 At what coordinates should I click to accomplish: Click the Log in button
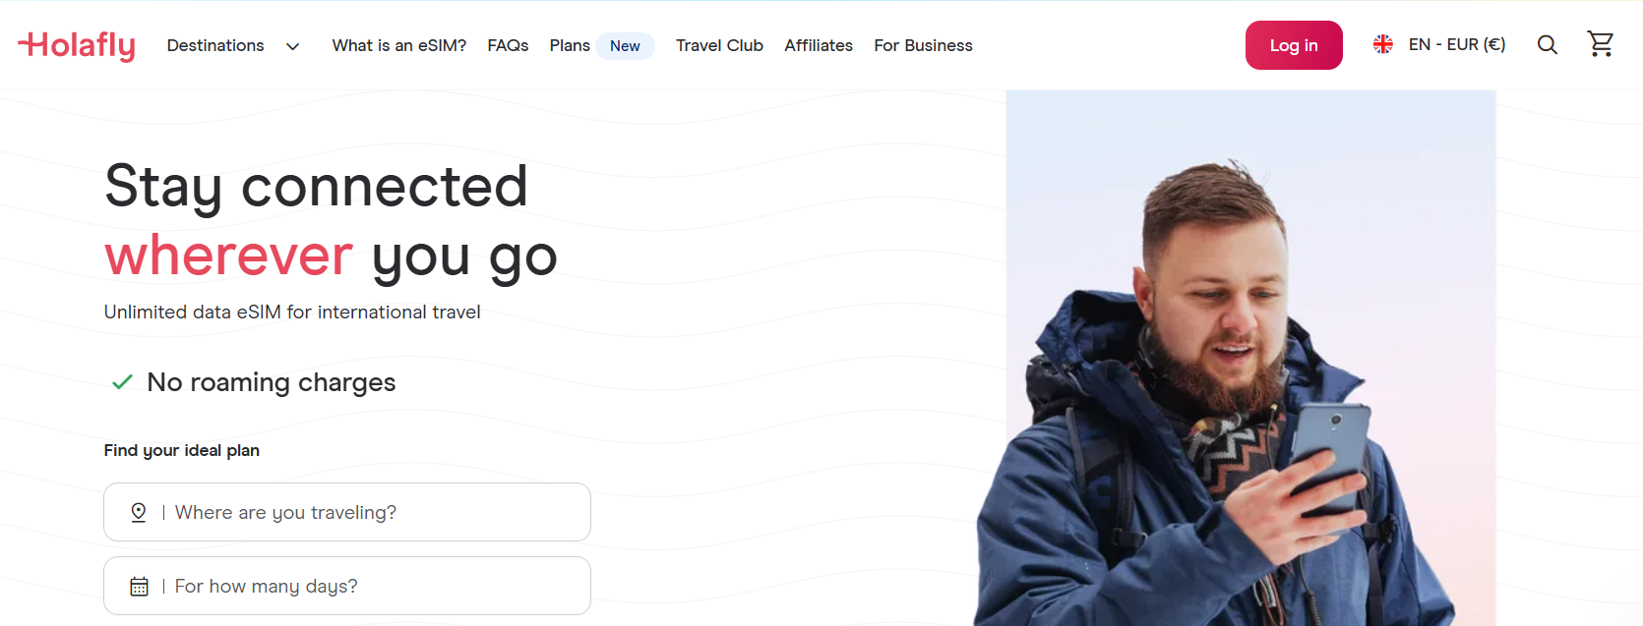tap(1294, 45)
